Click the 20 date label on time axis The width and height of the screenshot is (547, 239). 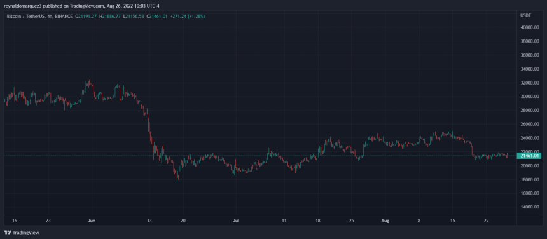coord(183,221)
